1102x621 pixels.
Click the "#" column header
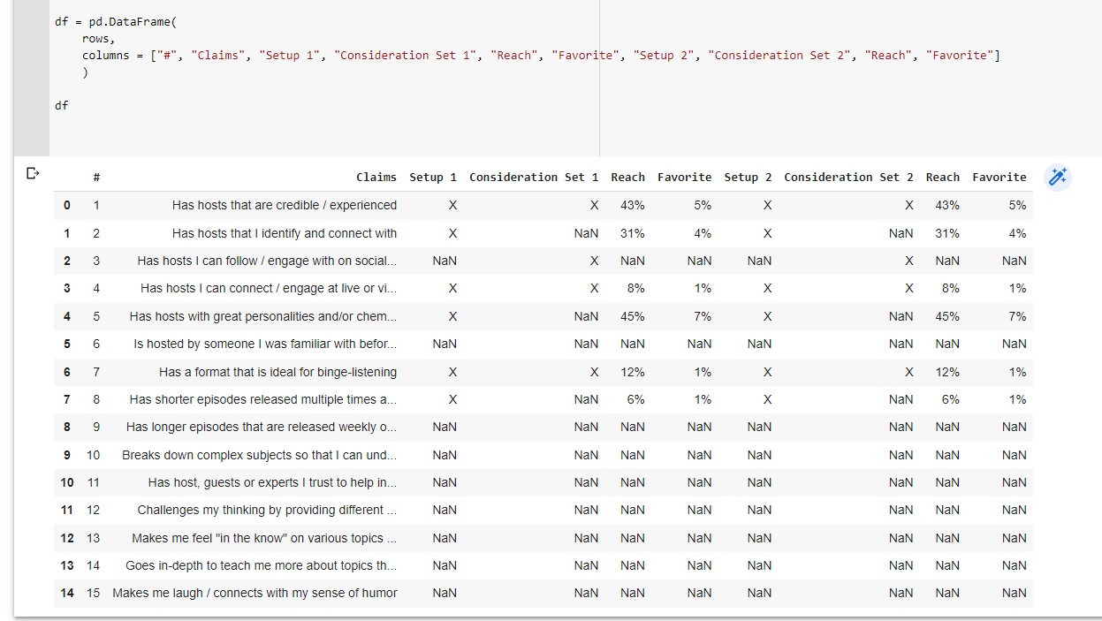click(96, 177)
